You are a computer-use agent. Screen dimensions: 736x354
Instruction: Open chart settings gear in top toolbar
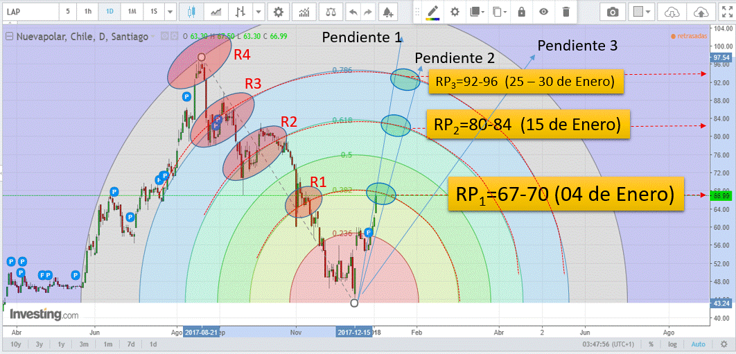(278, 12)
